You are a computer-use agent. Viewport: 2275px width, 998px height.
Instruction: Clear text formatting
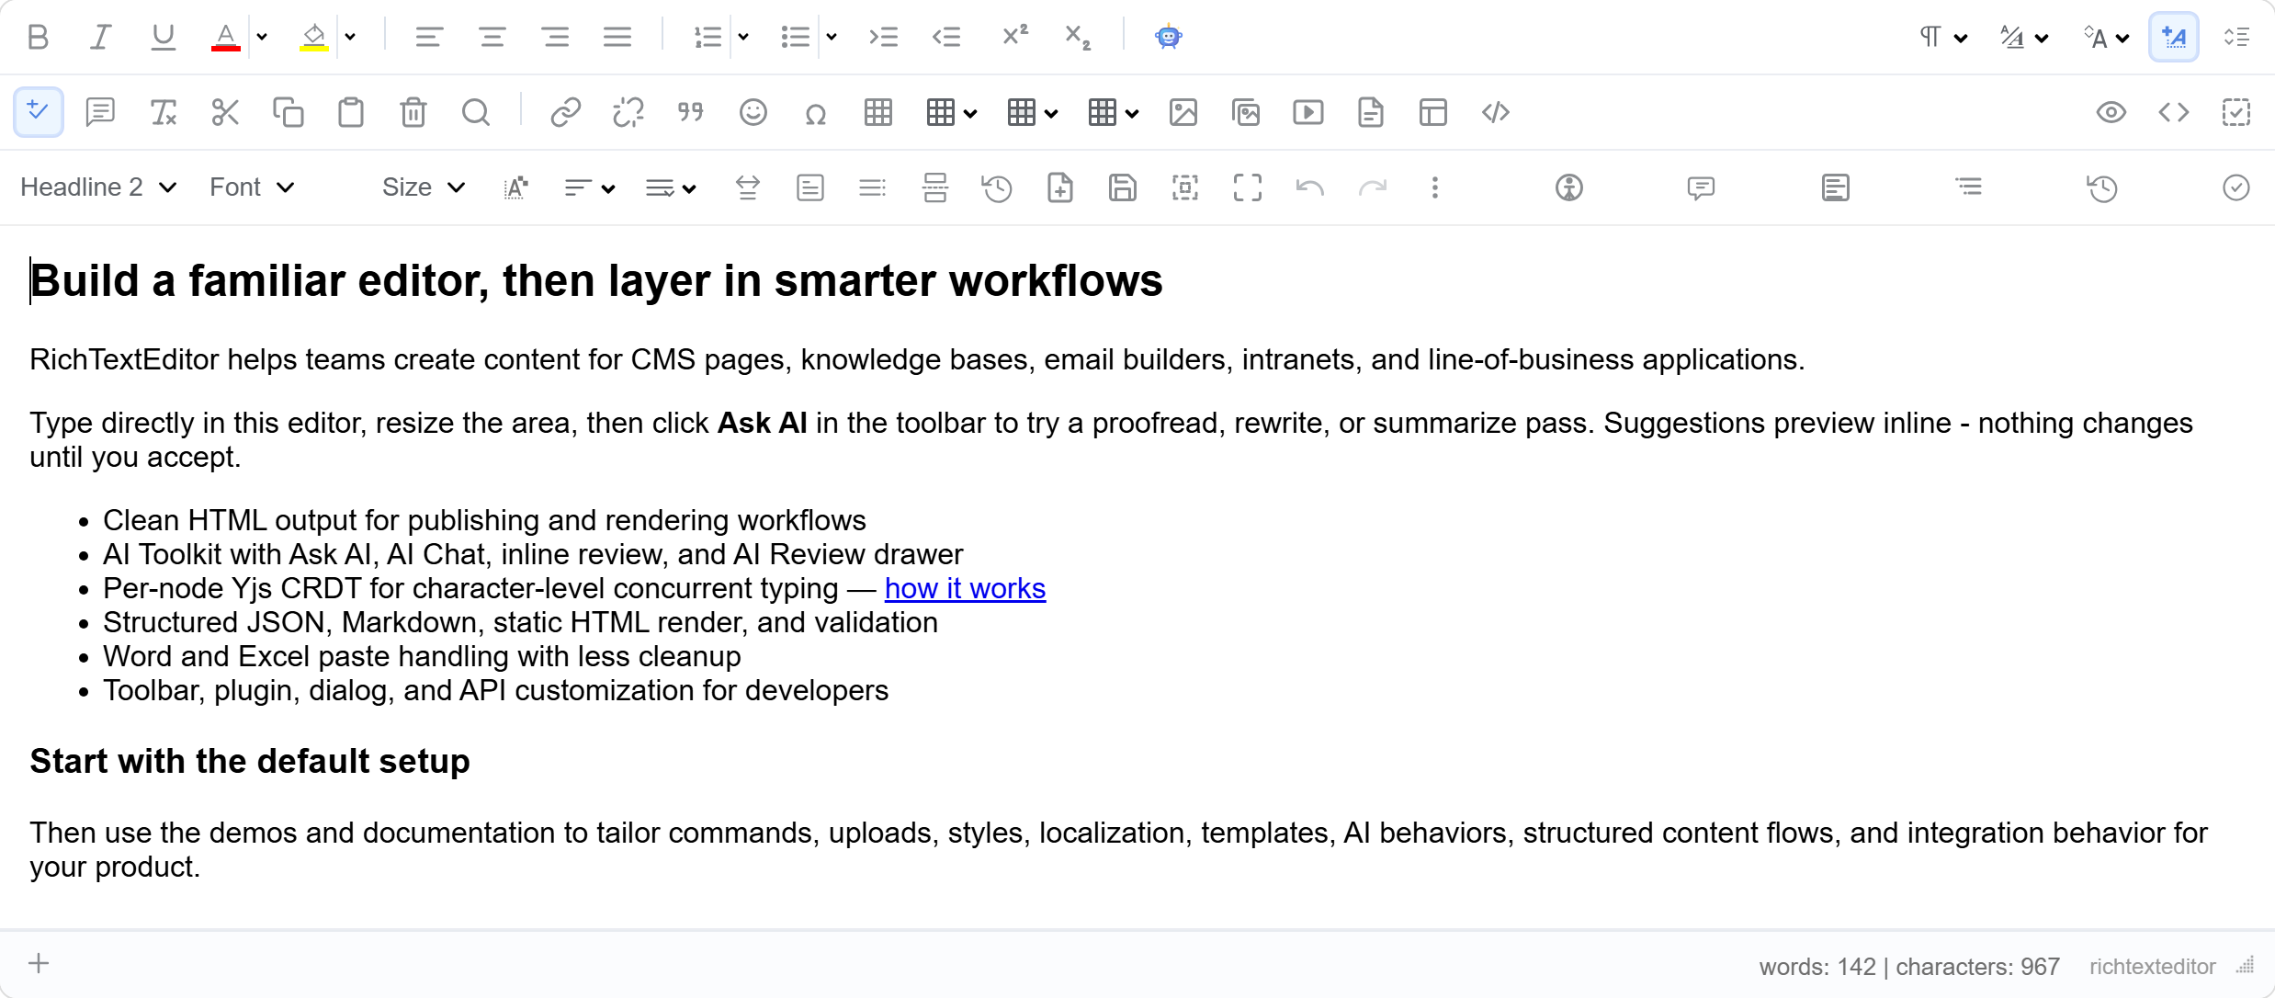pos(163,112)
